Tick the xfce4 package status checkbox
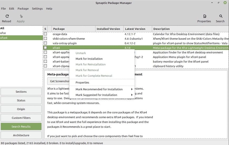The height and width of the screenshot is (145, 229). click(45, 47)
